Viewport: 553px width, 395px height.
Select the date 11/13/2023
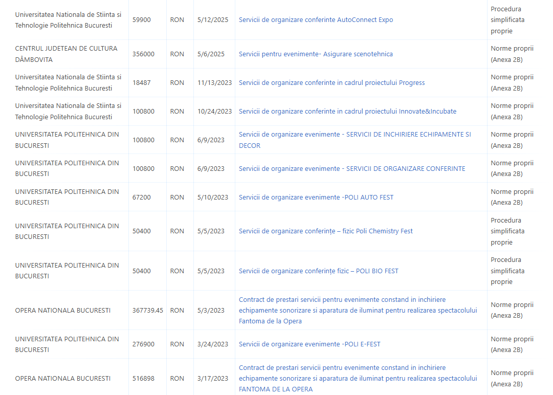(x=214, y=82)
